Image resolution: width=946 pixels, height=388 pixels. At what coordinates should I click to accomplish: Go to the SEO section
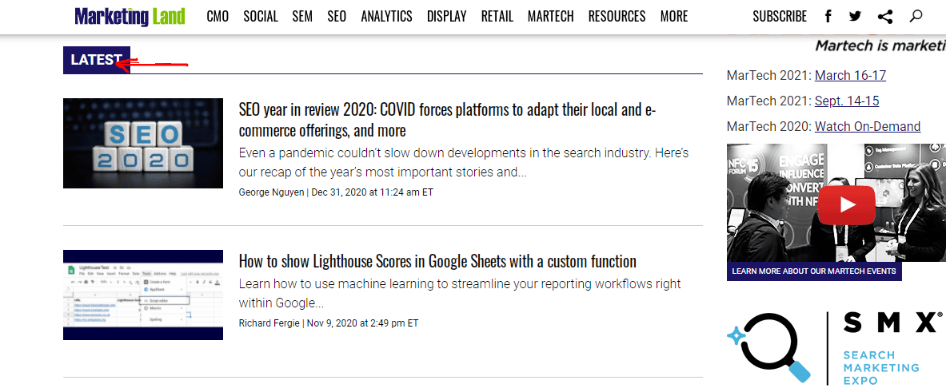pyautogui.click(x=337, y=16)
